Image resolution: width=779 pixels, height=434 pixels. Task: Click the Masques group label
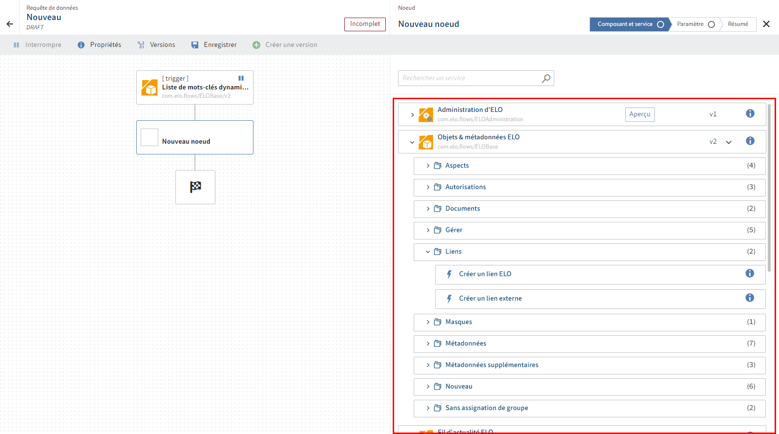click(459, 322)
